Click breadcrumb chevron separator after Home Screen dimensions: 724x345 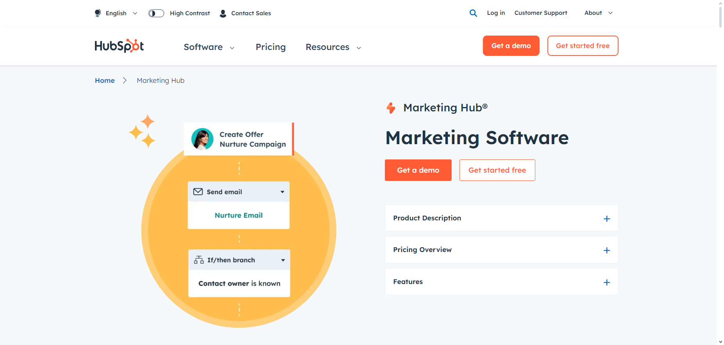click(125, 80)
